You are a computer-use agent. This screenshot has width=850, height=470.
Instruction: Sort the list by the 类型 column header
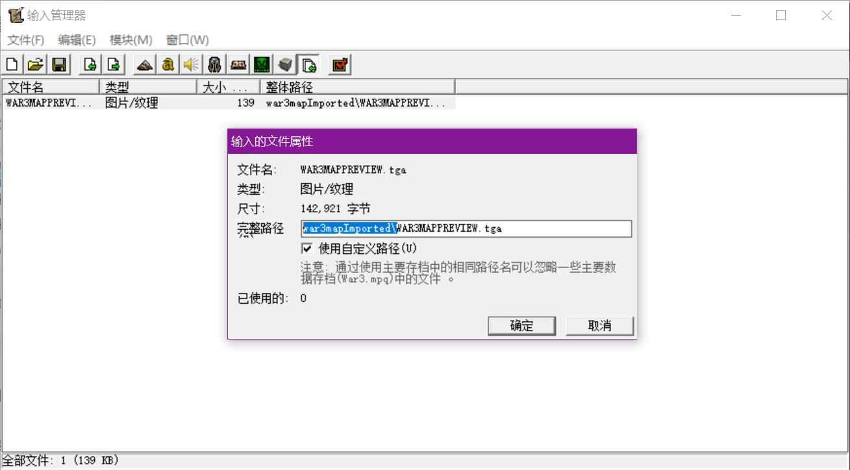click(x=147, y=87)
